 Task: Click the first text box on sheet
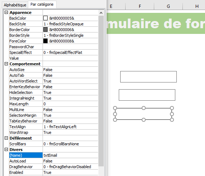click(x=148, y=77)
